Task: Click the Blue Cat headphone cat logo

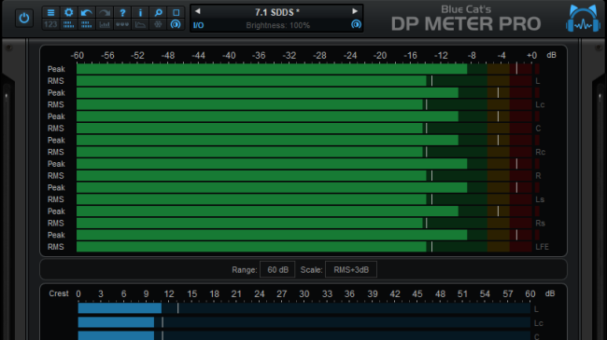Action: point(583,18)
